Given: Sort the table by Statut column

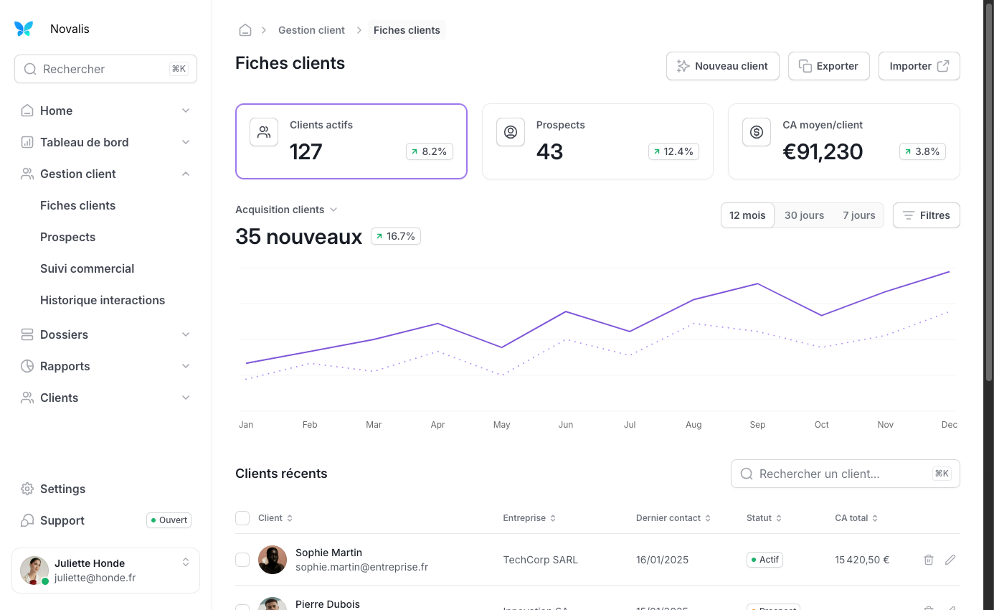Looking at the screenshot, I should click(x=764, y=518).
